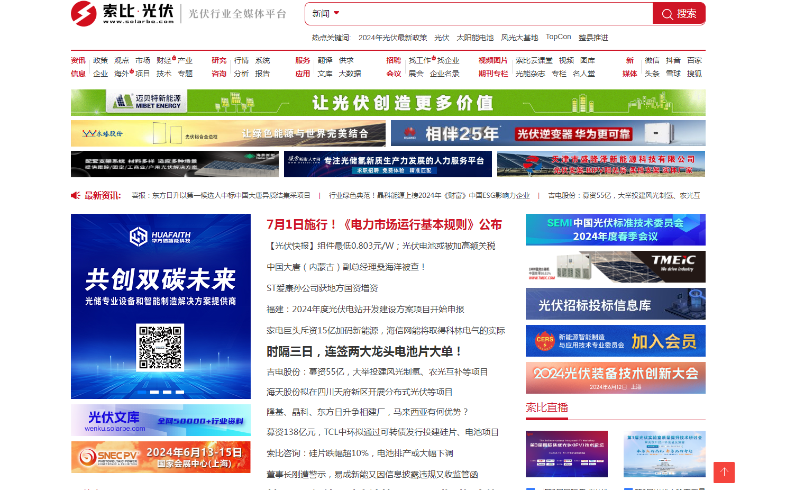The image size is (804, 490).
Task: Click the SNEC PV 2024年6月13-15日 banner
Action: point(161,457)
